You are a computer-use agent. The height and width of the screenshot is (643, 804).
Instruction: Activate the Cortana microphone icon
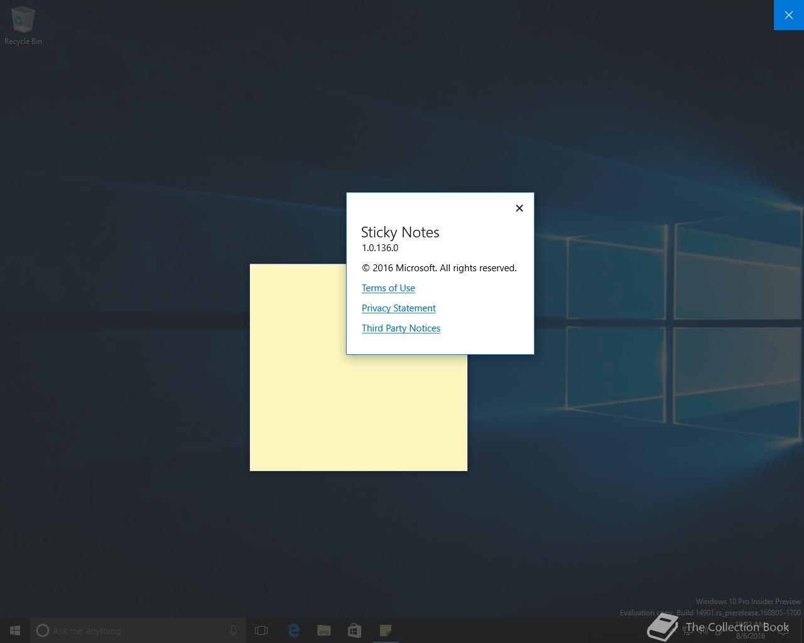pyautogui.click(x=234, y=630)
